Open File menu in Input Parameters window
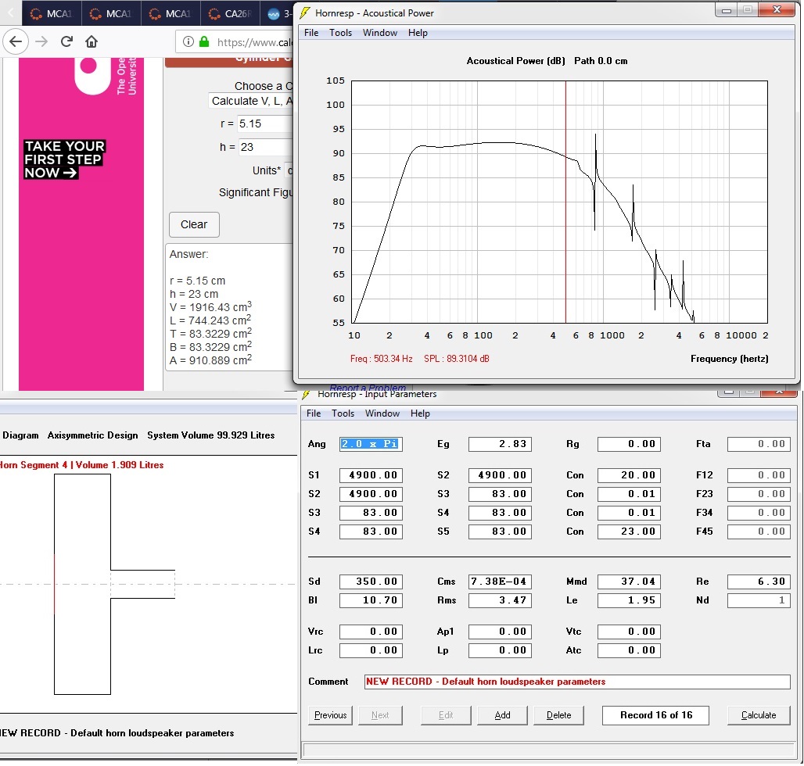This screenshot has width=804, height=766. coord(314,413)
